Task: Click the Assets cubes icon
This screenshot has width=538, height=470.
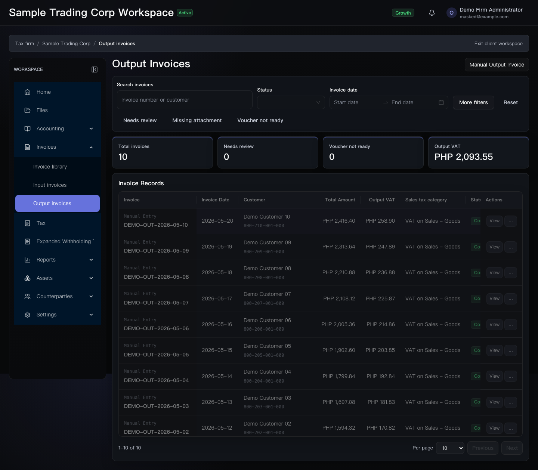Action: 27,278
